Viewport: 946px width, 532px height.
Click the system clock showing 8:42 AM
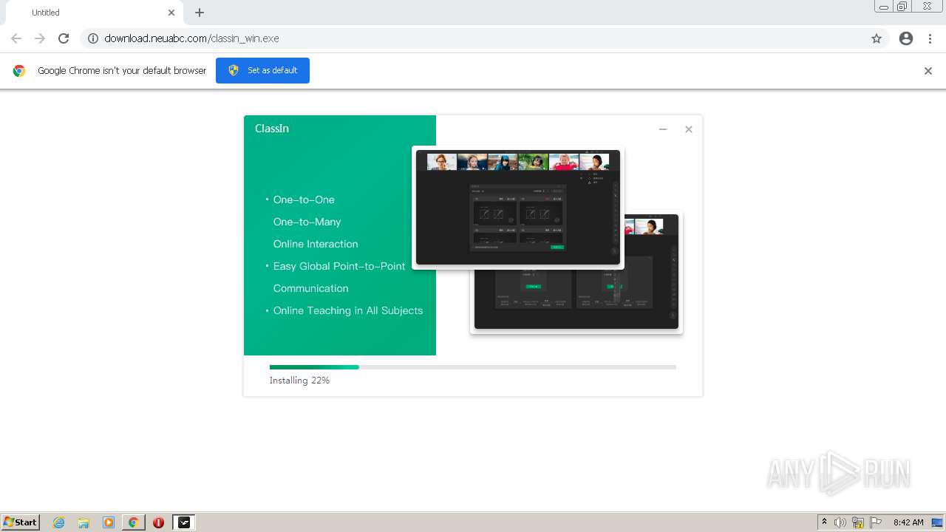click(x=908, y=522)
